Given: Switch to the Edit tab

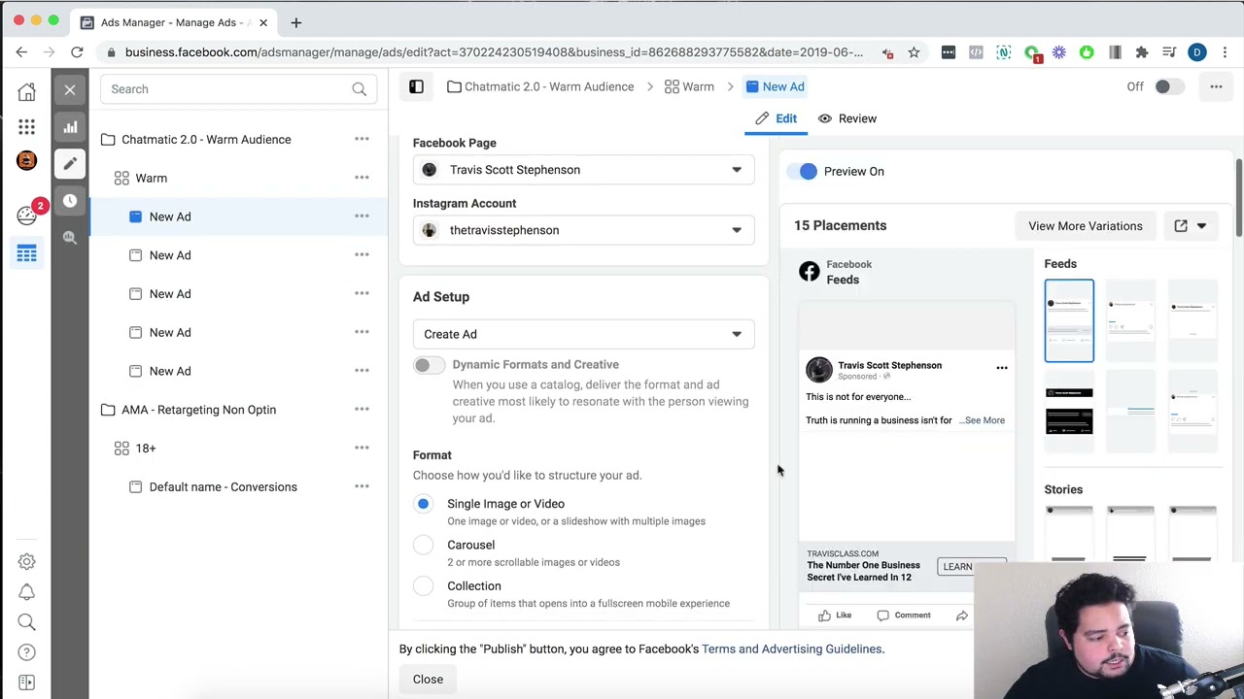Looking at the screenshot, I should tap(776, 118).
